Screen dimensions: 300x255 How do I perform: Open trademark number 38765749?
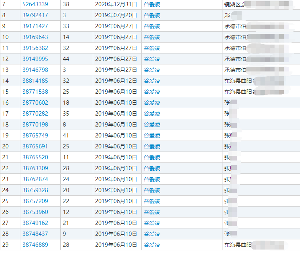coord(35,136)
